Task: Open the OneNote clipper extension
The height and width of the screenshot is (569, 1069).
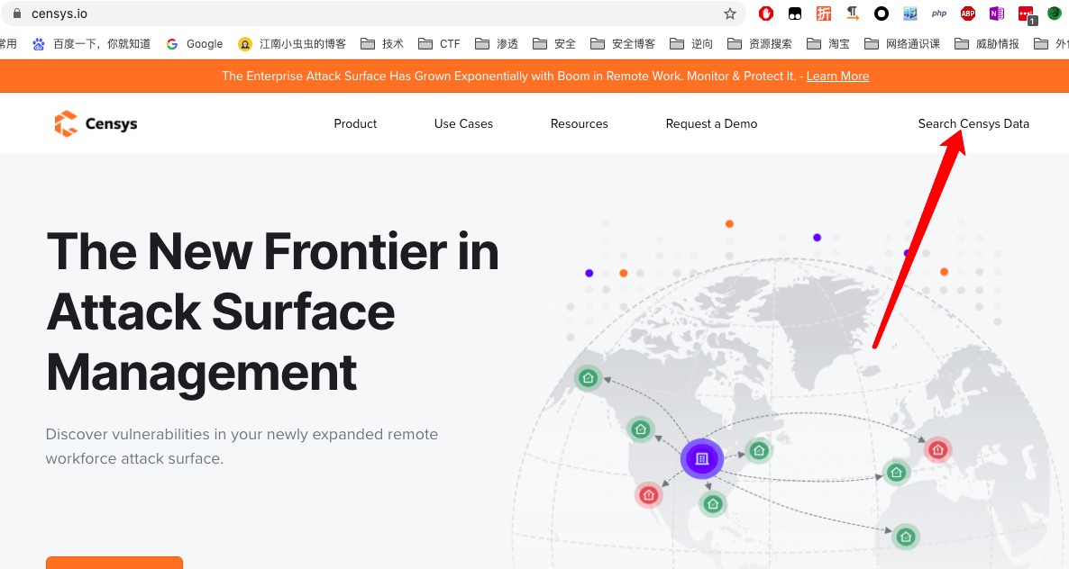Action: tap(997, 14)
